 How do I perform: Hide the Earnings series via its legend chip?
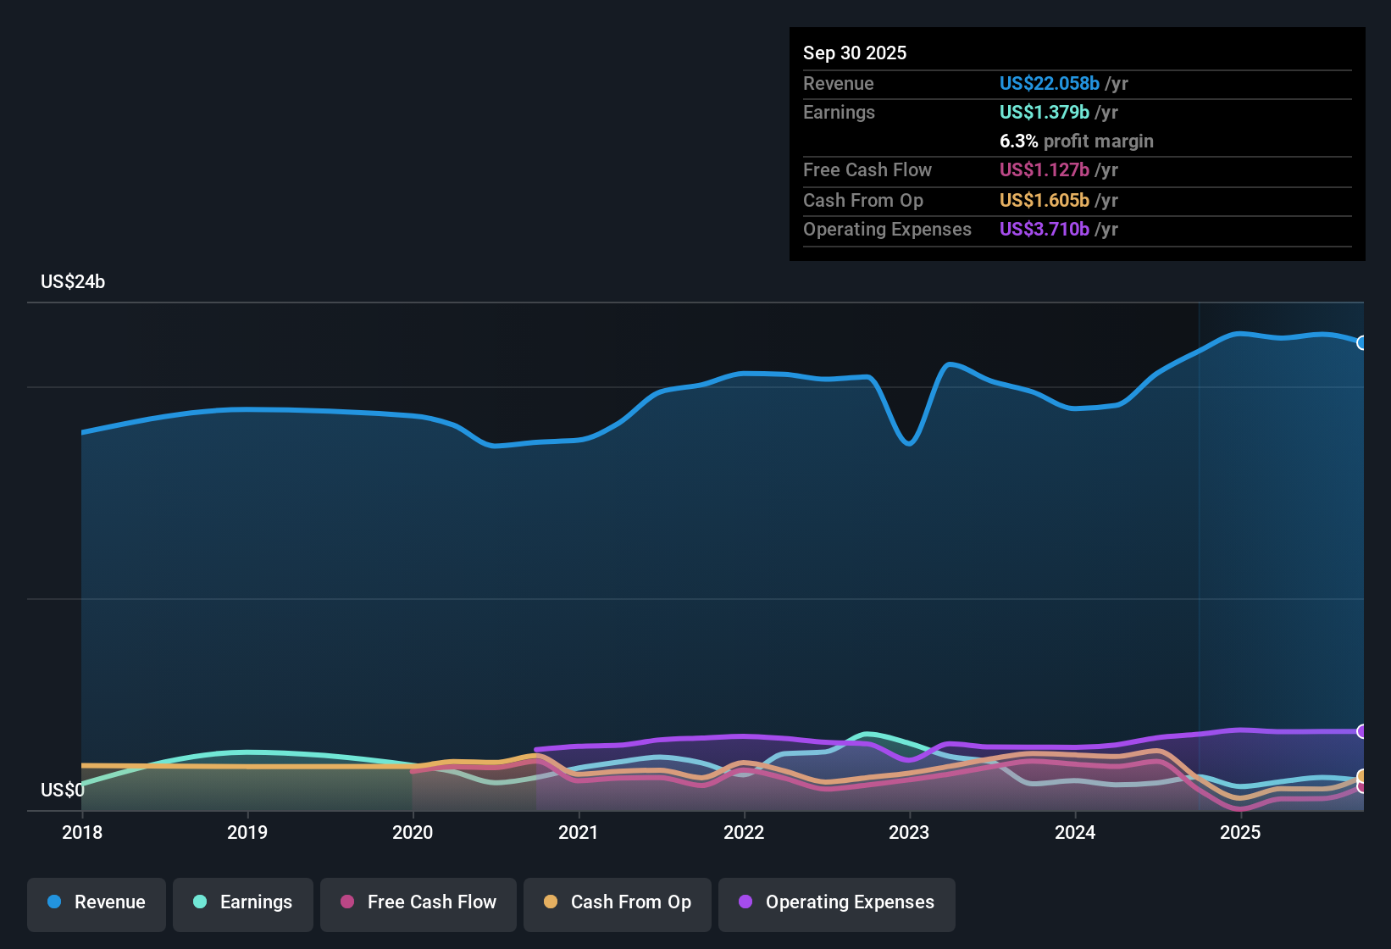point(243,902)
